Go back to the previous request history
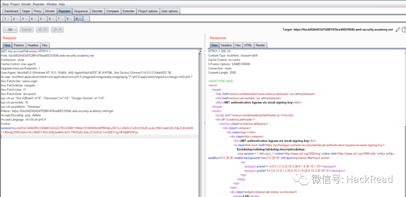Image resolution: width=406 pixels, height=197 pixels. [40, 29]
